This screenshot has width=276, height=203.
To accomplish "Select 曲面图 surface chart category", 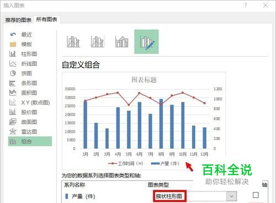I will point(29,122).
